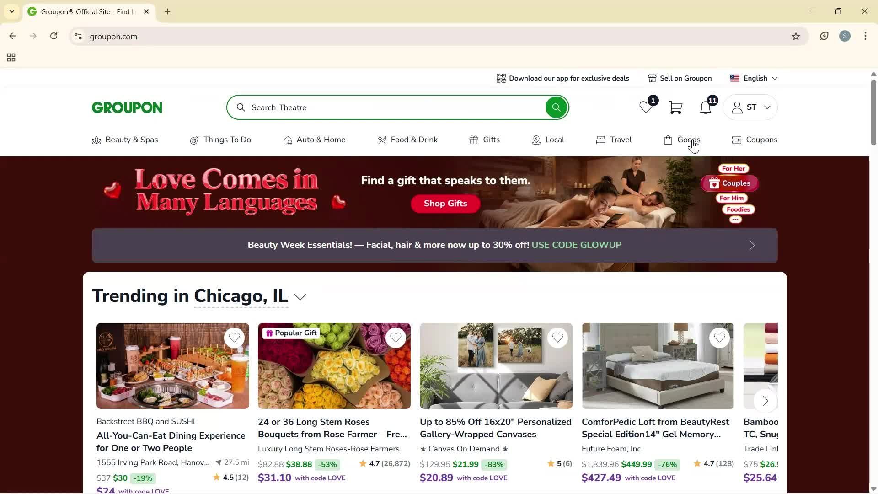
Task: Open the Beauty & Spas category
Action: tap(125, 140)
